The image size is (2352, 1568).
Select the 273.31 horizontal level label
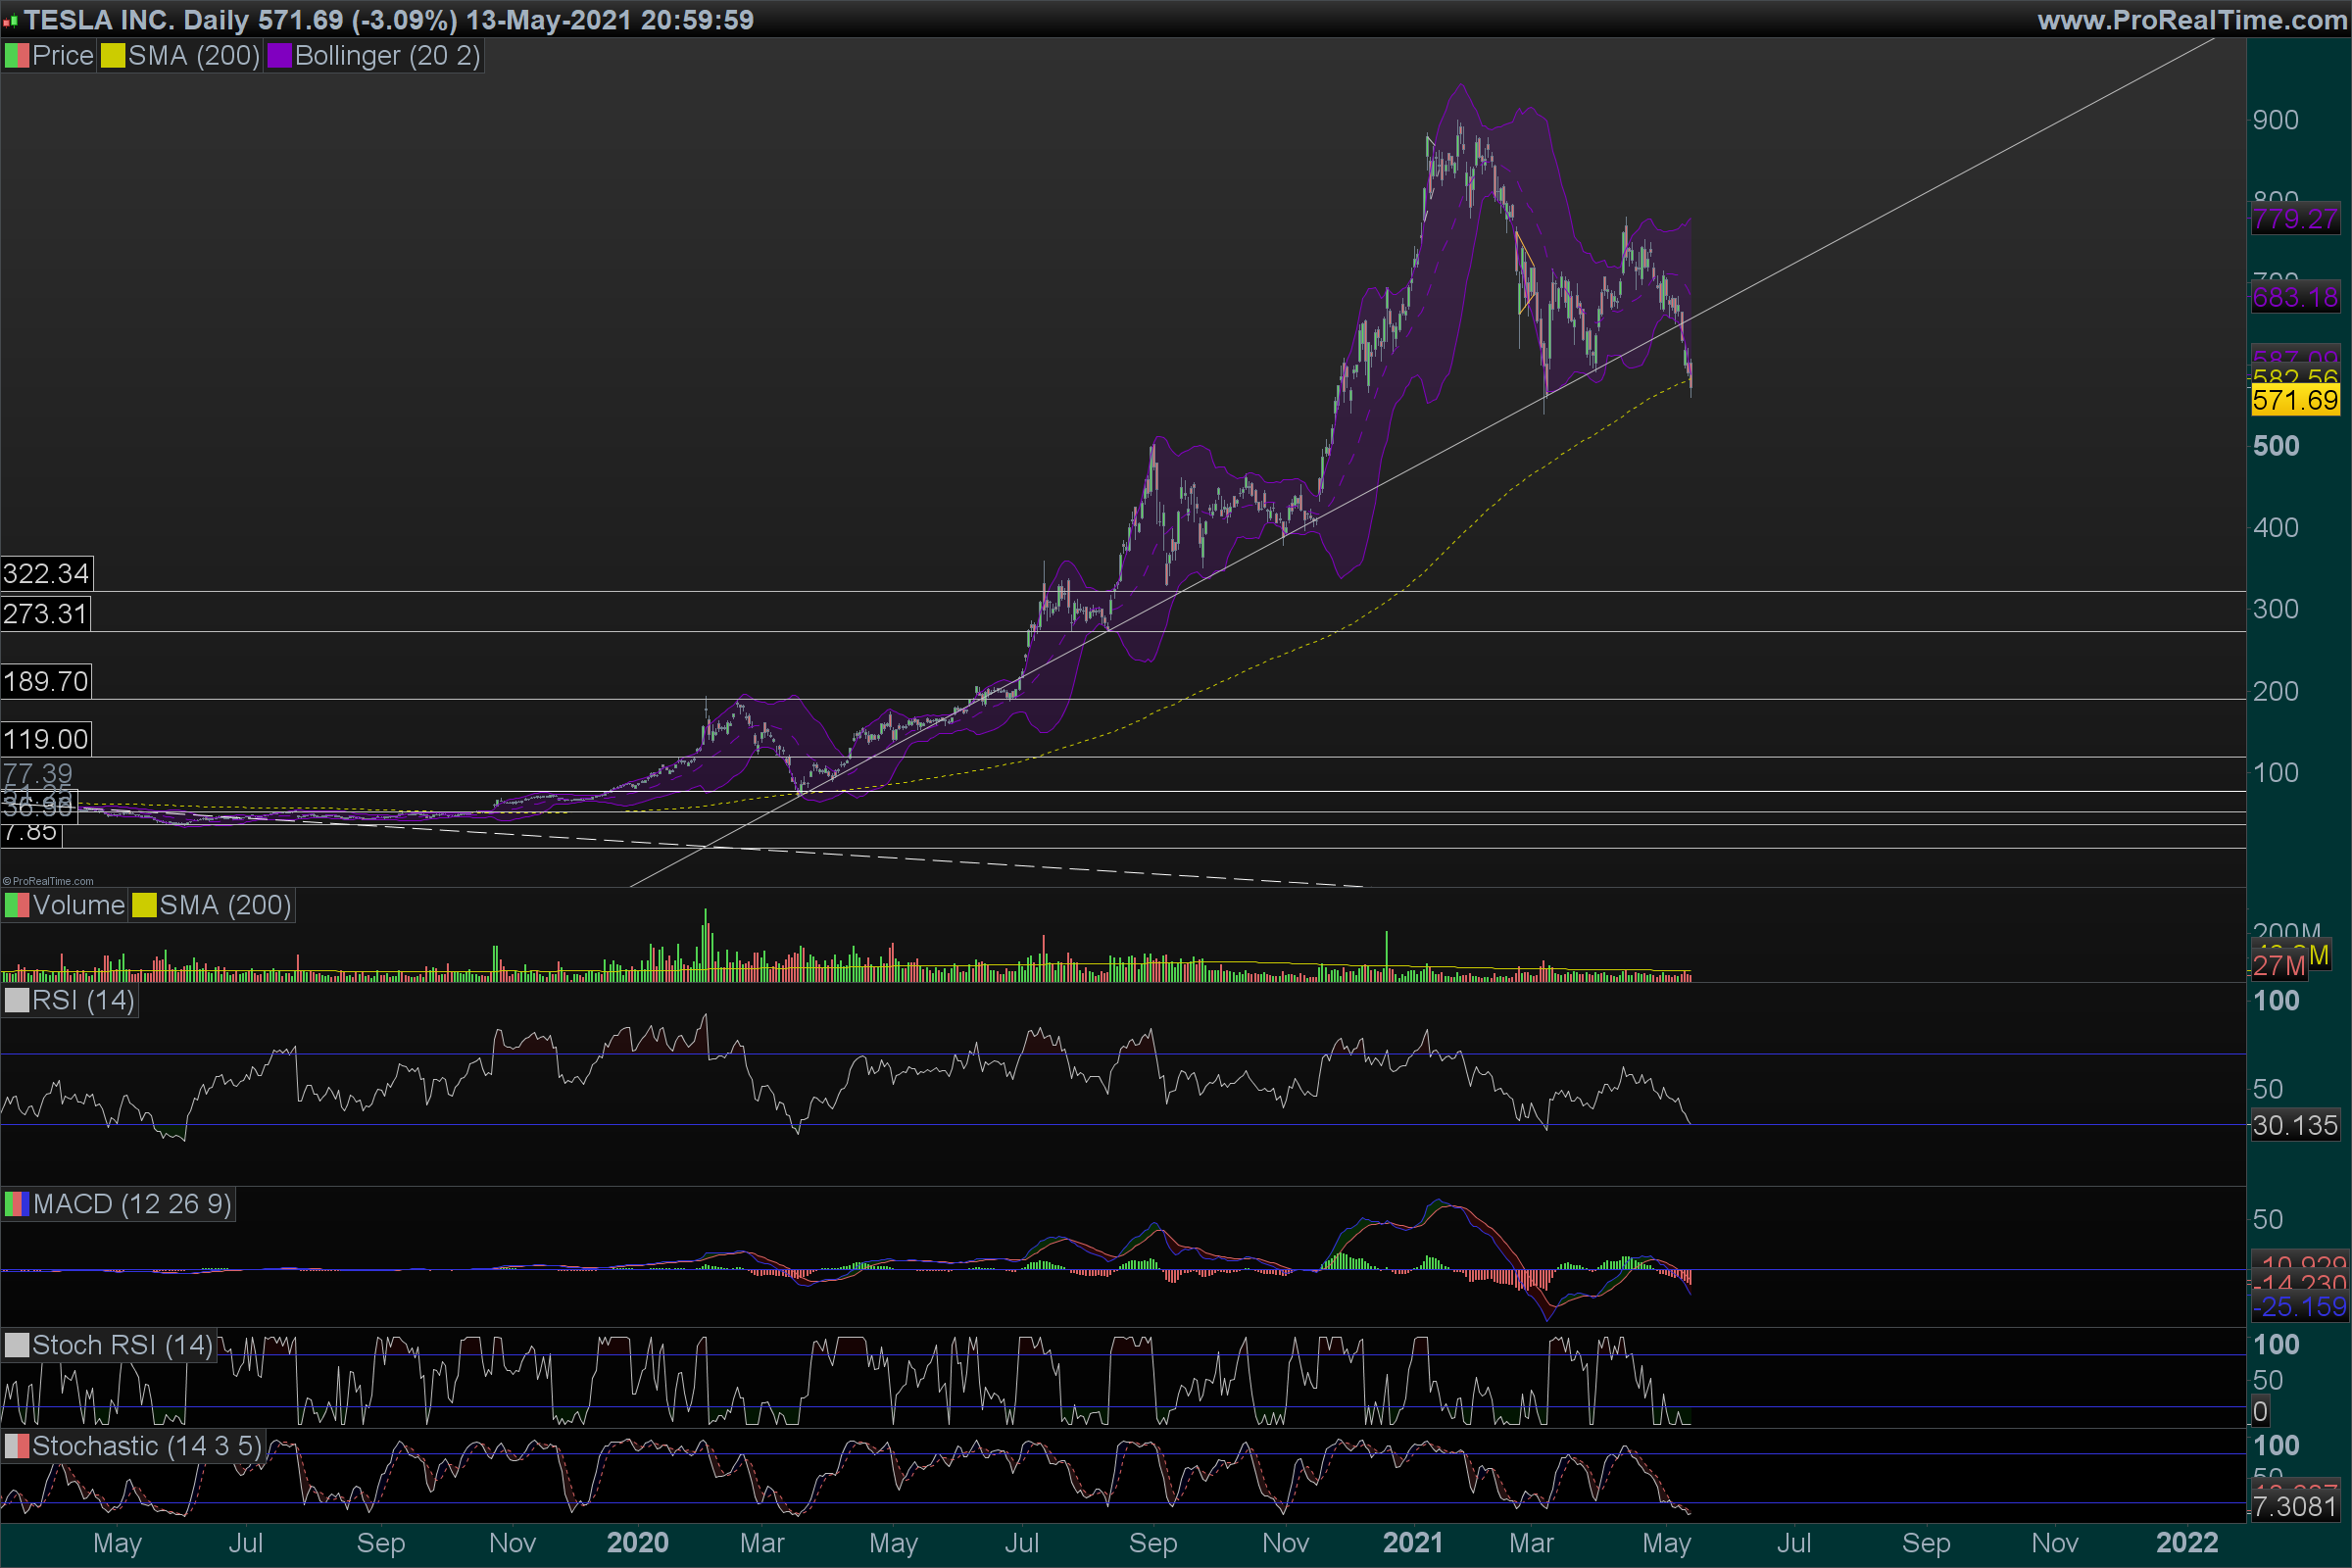point(45,614)
